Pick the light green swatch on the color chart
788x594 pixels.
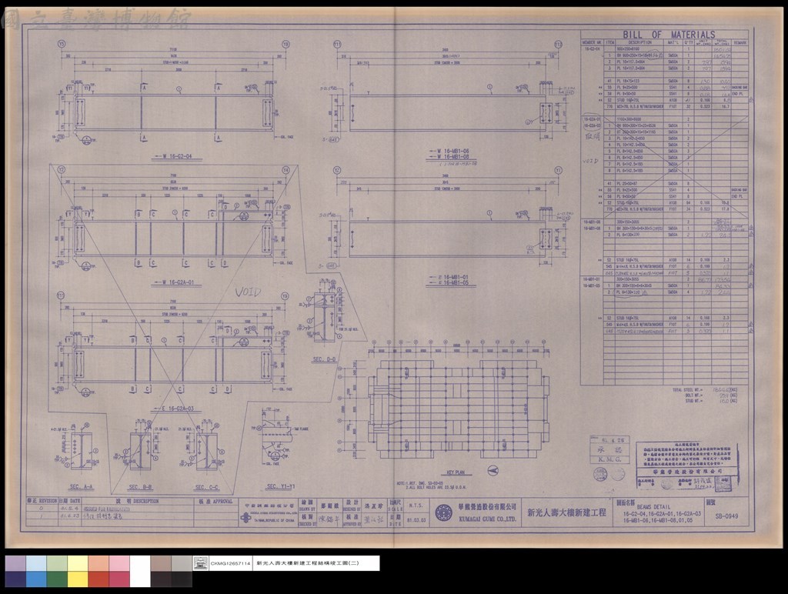click(57, 563)
